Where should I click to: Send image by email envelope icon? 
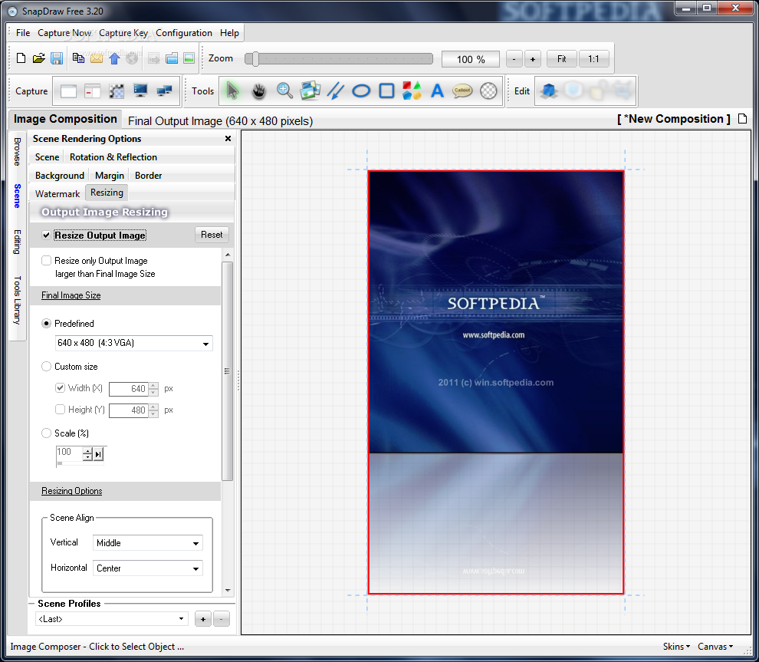[x=97, y=58]
